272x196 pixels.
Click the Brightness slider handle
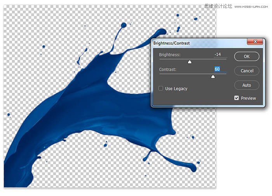(190, 62)
